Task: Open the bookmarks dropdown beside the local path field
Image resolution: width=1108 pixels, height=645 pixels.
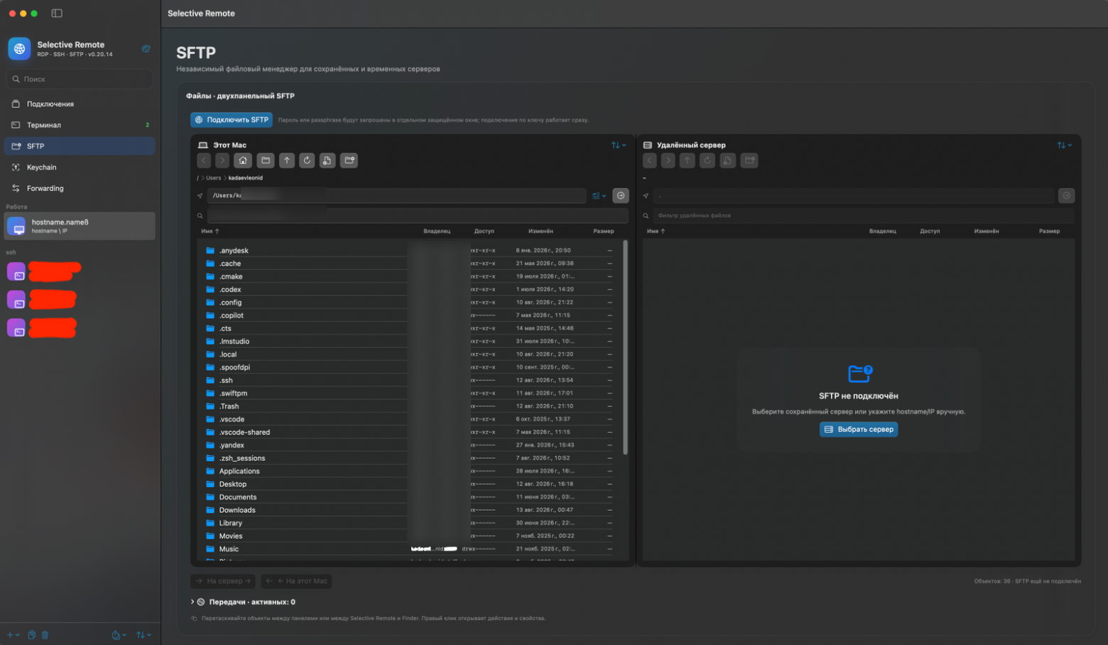Action: [599, 195]
